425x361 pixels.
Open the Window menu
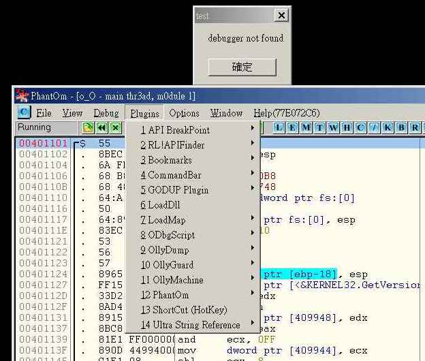(226, 113)
